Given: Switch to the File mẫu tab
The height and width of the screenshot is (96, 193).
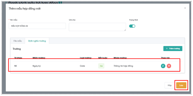Looking at the screenshot, I should [18, 41].
